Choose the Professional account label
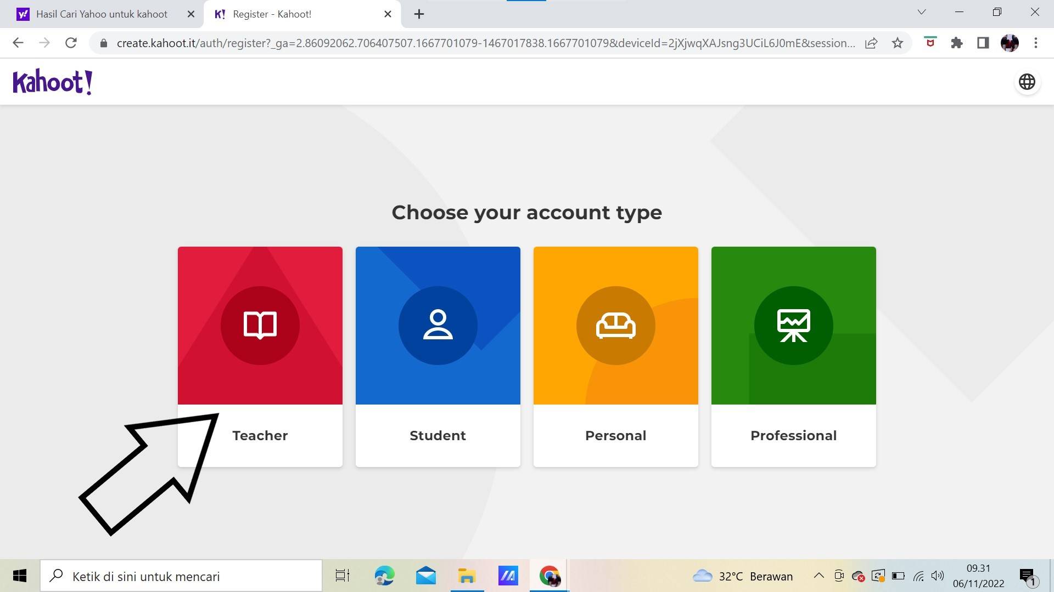The image size is (1054, 592). pos(794,436)
